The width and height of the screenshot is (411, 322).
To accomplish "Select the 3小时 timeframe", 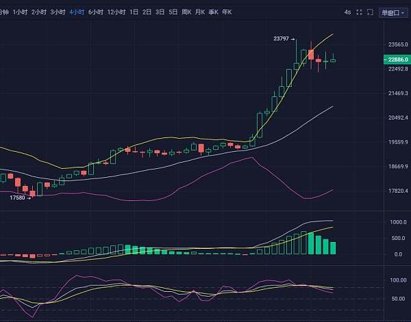I will [x=58, y=12].
